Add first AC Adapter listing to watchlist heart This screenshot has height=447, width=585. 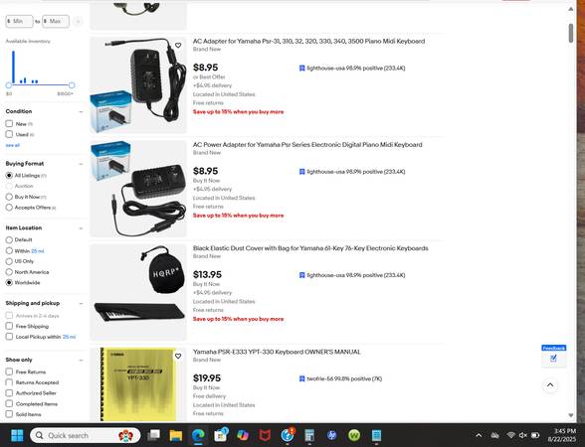pyautogui.click(x=178, y=46)
